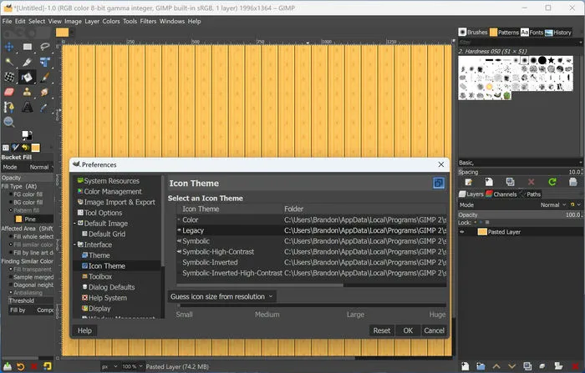Select the Symbolic-Inverted icon theme row
The width and height of the screenshot is (585, 373).
coord(311,262)
